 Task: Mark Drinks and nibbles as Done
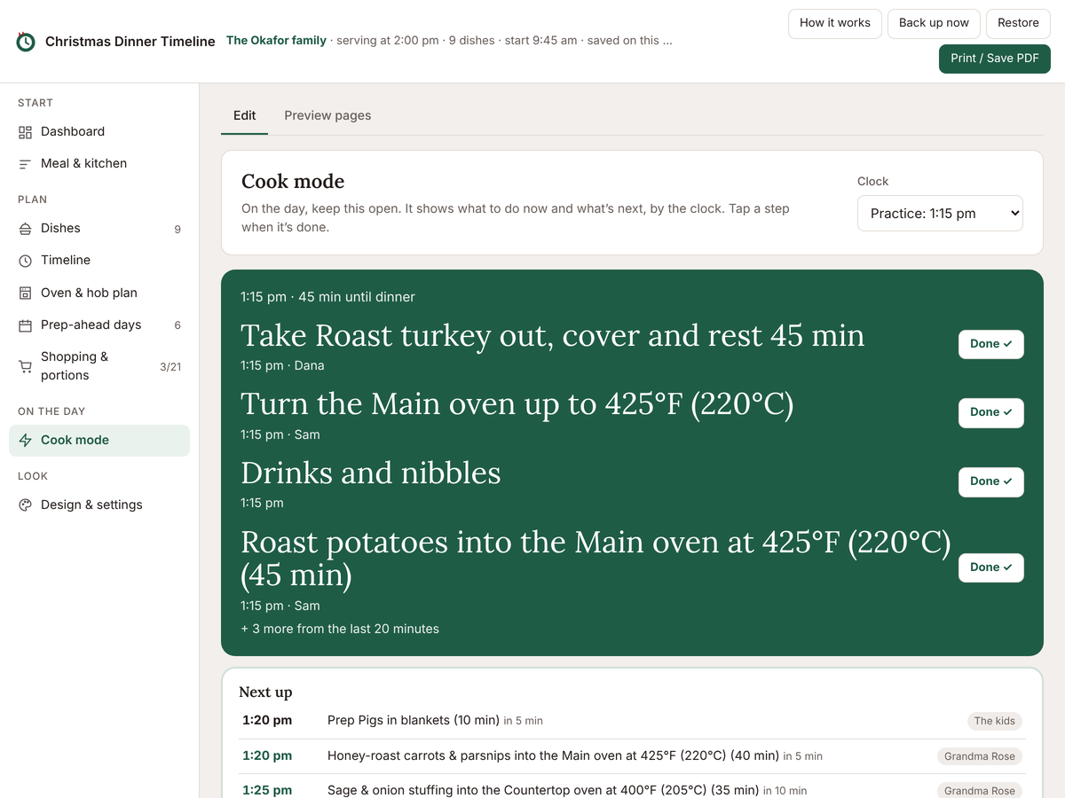[990, 481]
